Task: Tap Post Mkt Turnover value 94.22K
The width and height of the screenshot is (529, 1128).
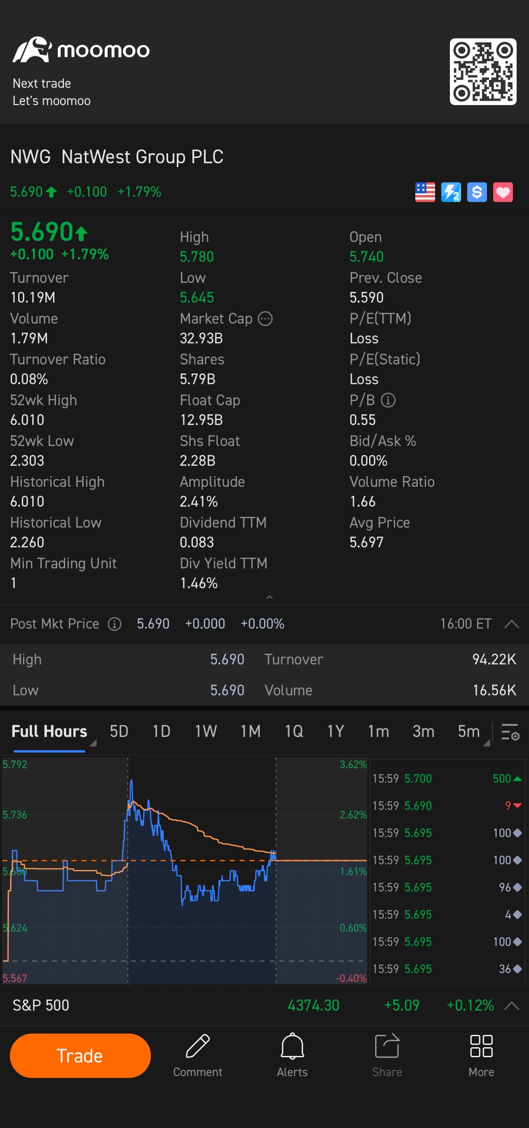Action: 494,659
